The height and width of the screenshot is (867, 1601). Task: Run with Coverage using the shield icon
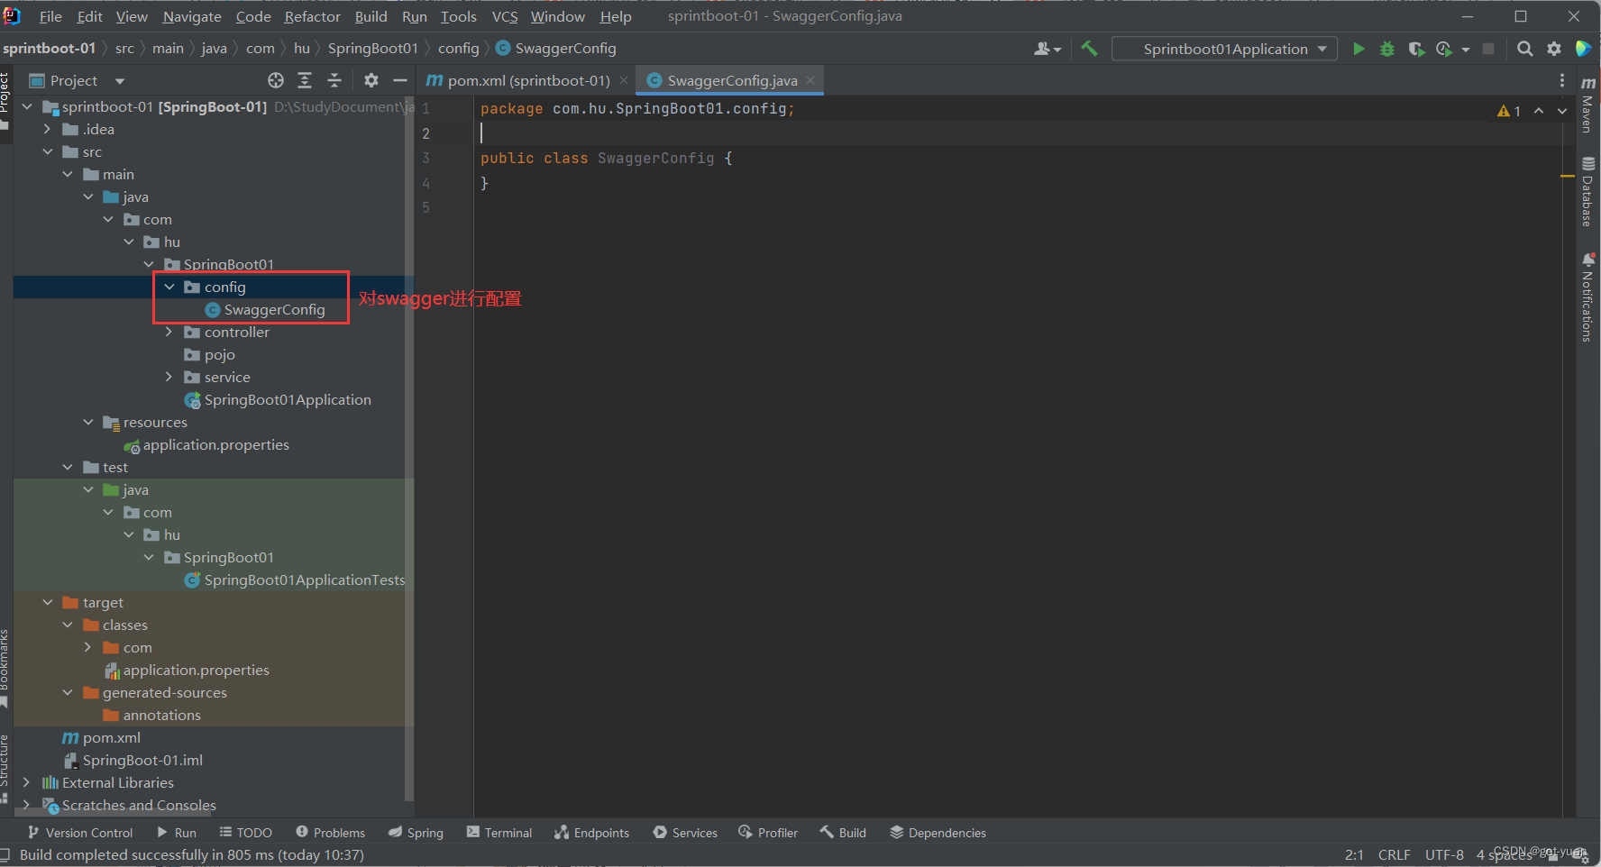click(x=1416, y=49)
